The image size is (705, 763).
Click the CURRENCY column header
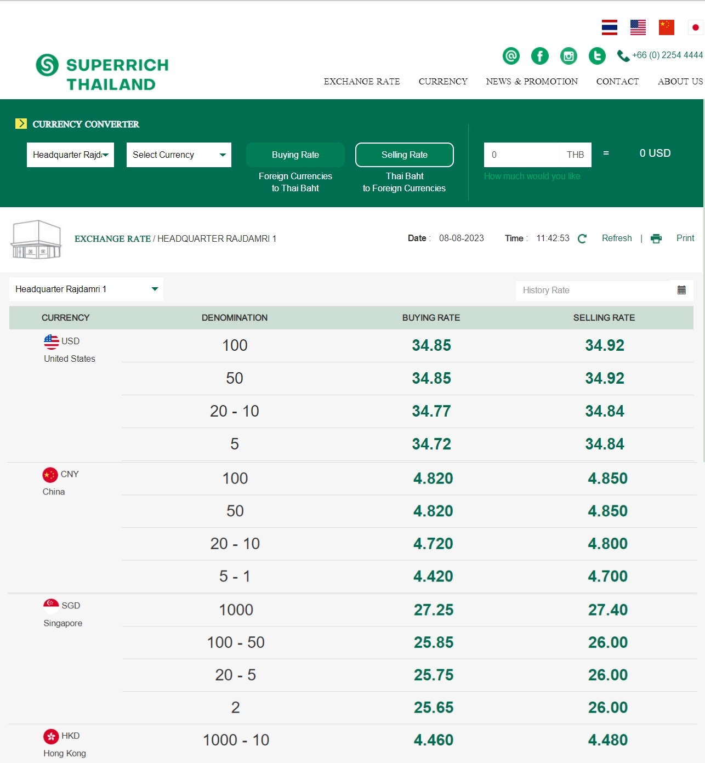click(65, 318)
